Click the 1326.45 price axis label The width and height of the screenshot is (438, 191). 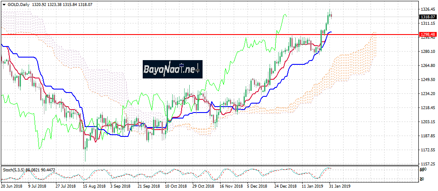click(x=427, y=9)
